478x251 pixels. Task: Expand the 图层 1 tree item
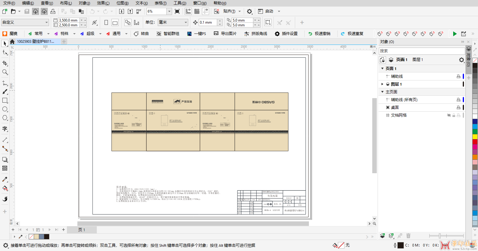[x=382, y=84]
